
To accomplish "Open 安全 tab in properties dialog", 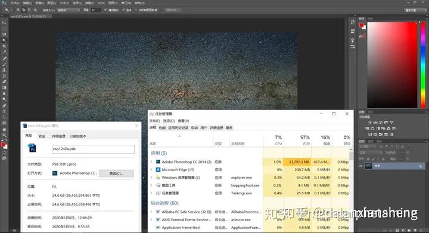I will point(42,136).
